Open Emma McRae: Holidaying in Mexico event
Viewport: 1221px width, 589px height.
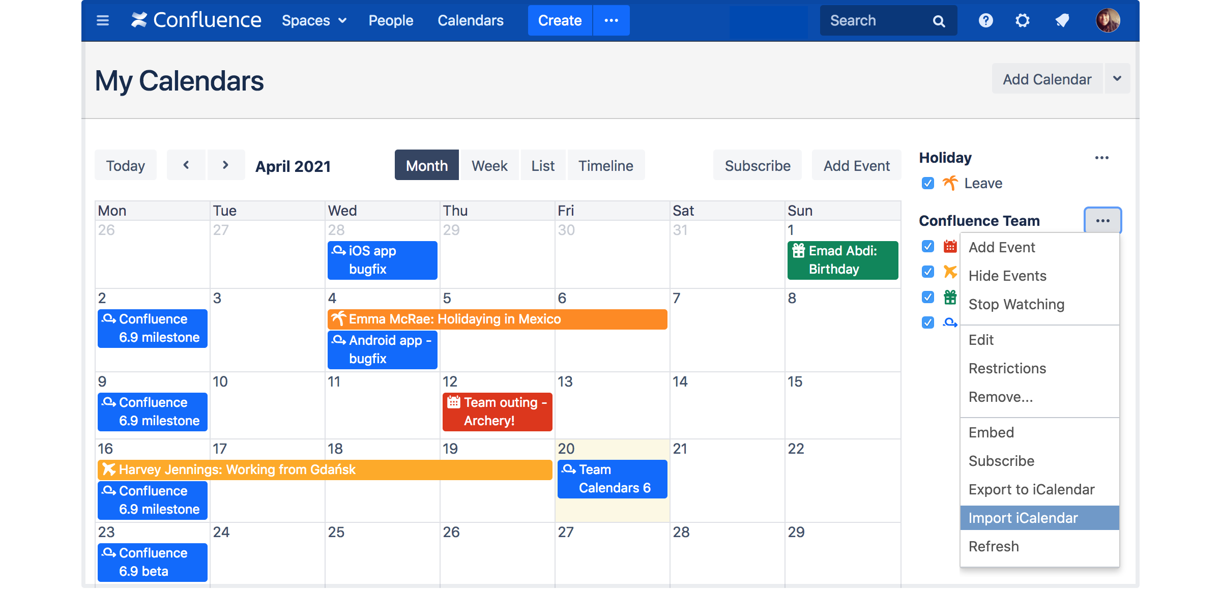click(x=498, y=319)
